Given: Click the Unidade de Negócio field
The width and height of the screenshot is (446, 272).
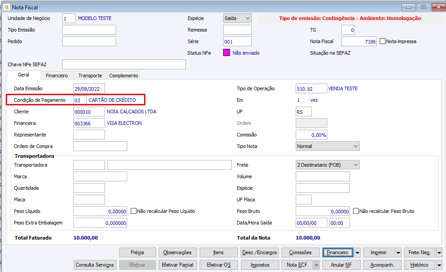Looking at the screenshot, I should 69,18.
